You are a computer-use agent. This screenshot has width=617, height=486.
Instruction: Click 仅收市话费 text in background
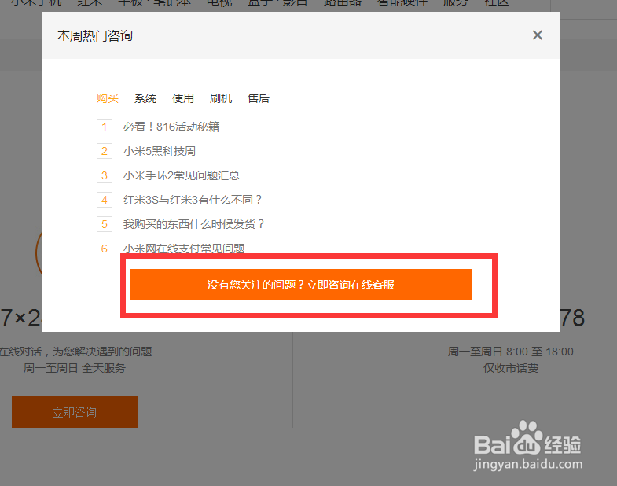point(511,368)
